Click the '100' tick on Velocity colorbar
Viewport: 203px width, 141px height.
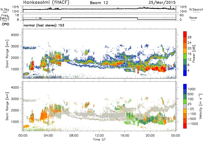tap(191, 99)
